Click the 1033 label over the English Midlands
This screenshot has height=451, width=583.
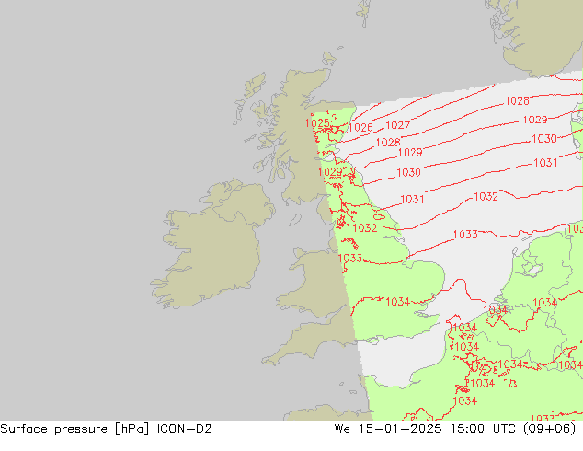coord(349,258)
